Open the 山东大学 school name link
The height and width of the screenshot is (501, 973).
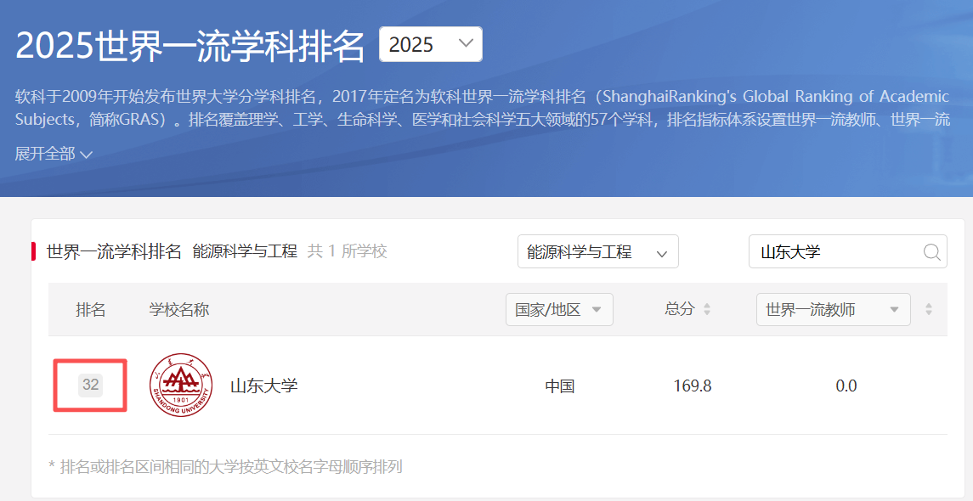pos(264,386)
